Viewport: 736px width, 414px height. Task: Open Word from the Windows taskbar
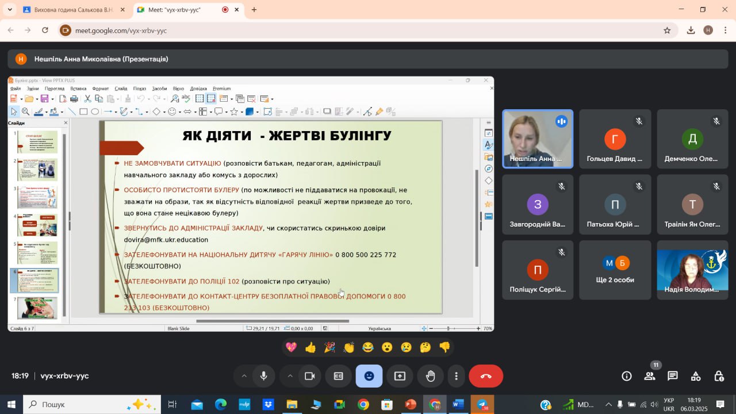pos(458,404)
